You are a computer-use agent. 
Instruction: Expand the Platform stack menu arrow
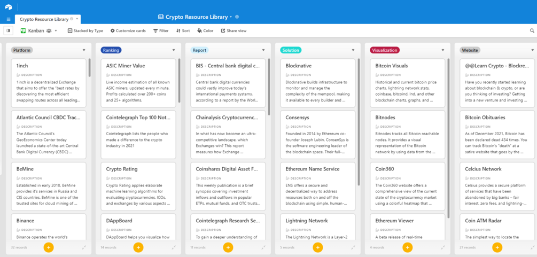tap(84, 50)
